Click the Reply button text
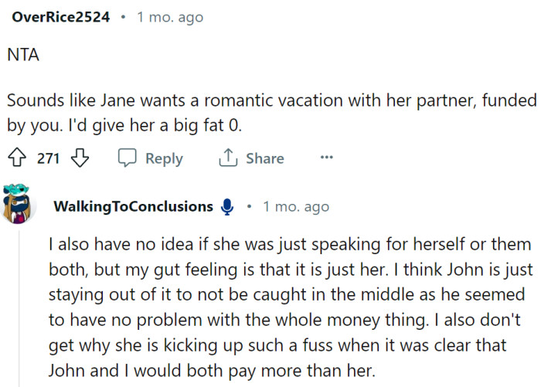Viewport: 541px width, 387px height. click(x=164, y=158)
